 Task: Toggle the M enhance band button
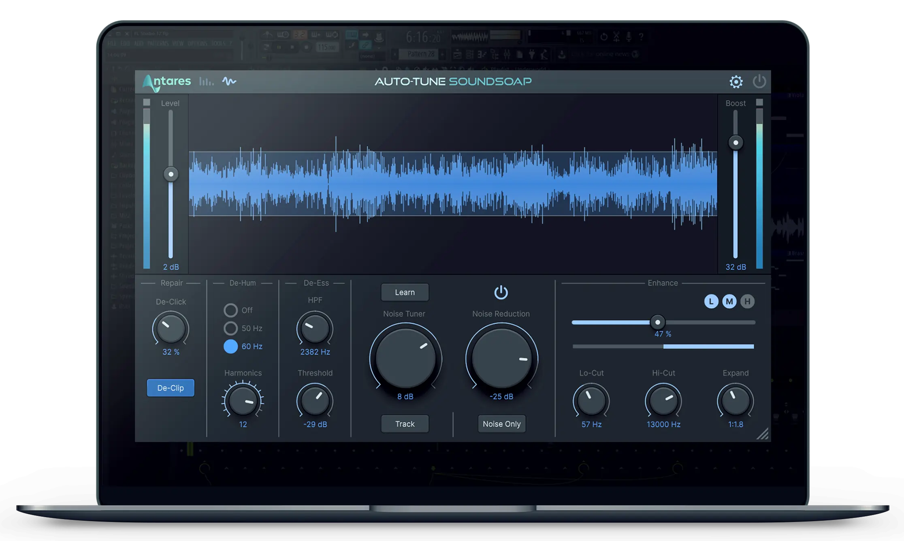729,302
